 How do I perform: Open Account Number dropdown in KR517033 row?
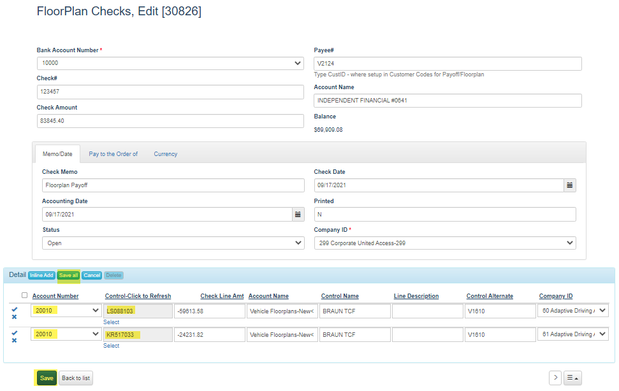66,334
